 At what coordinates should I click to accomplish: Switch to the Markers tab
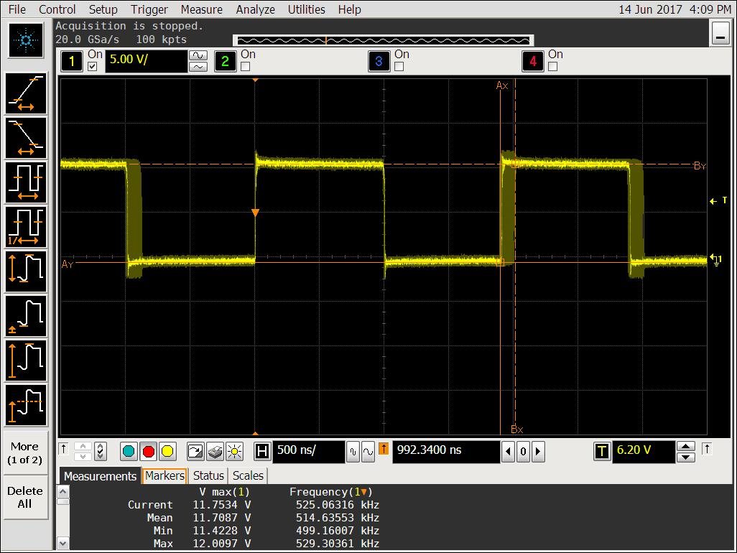(x=164, y=476)
